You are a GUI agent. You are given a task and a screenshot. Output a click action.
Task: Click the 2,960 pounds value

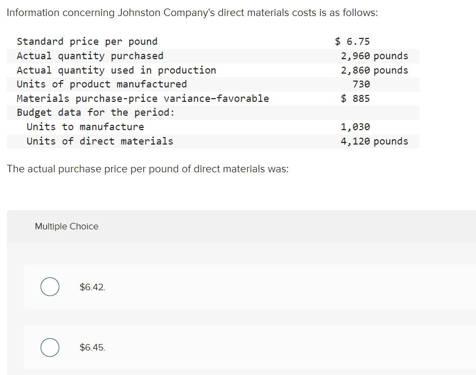[x=374, y=56]
